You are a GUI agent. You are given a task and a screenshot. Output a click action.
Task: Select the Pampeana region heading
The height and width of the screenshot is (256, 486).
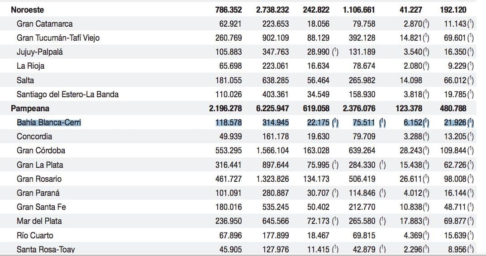(30, 109)
